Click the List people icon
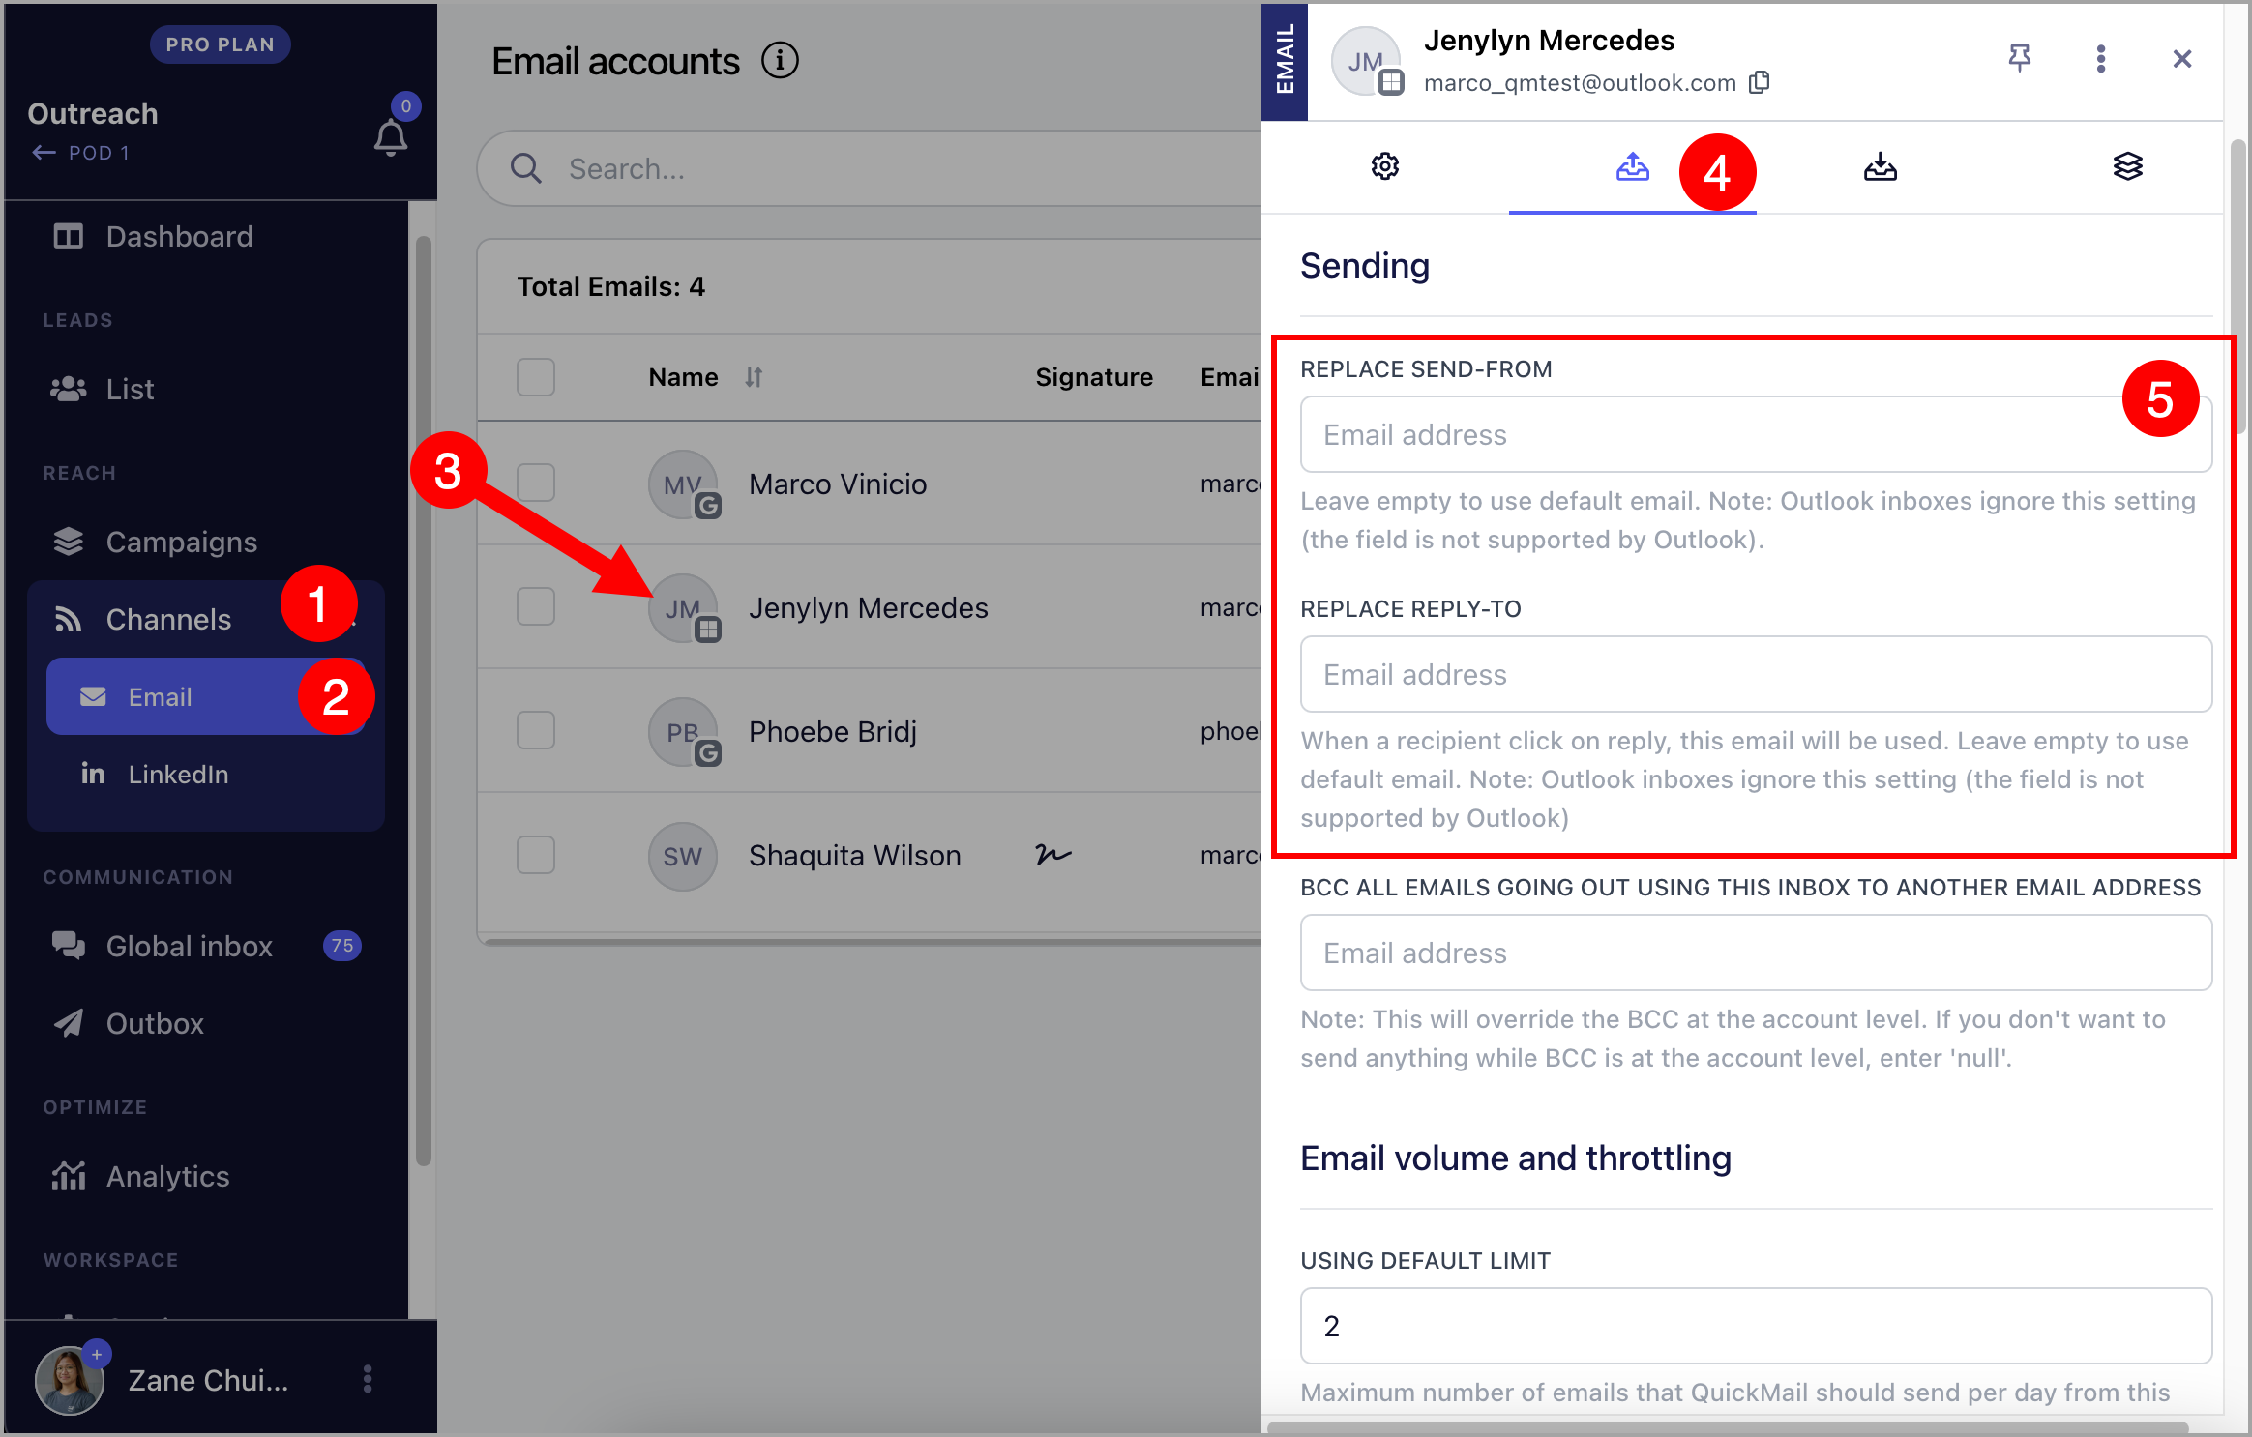The width and height of the screenshot is (2252, 1437). click(68, 389)
